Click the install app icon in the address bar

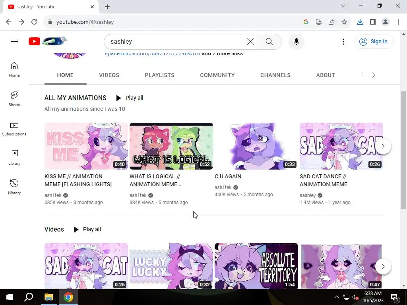(x=319, y=22)
